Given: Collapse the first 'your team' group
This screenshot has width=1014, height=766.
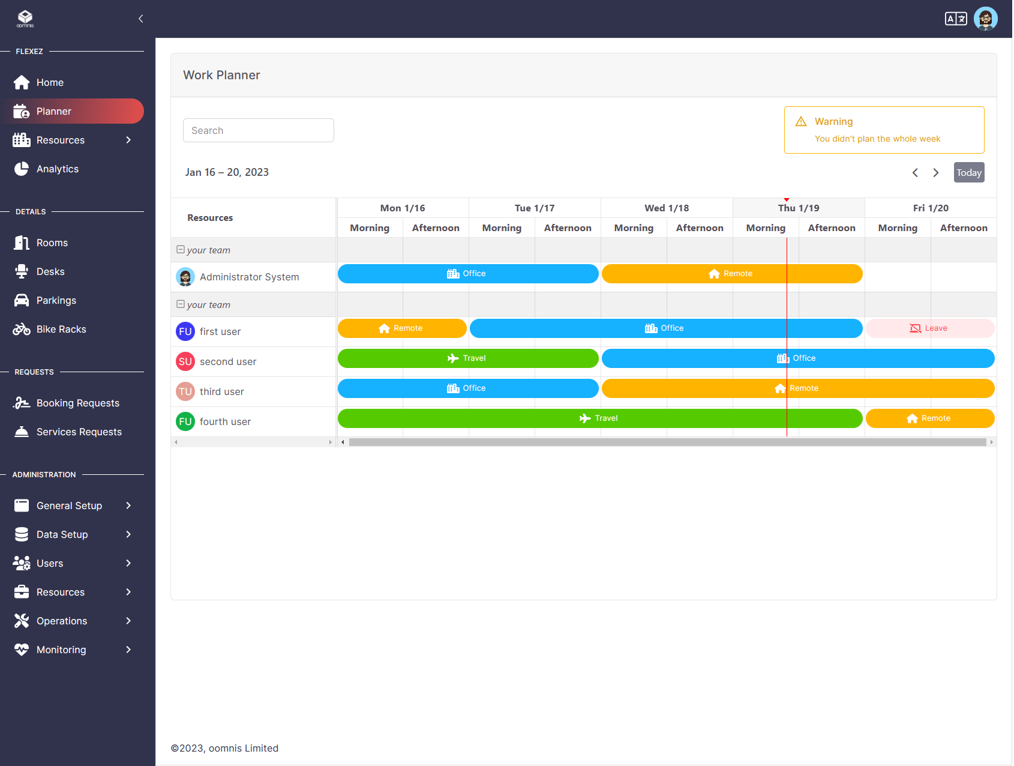Looking at the screenshot, I should pos(181,249).
